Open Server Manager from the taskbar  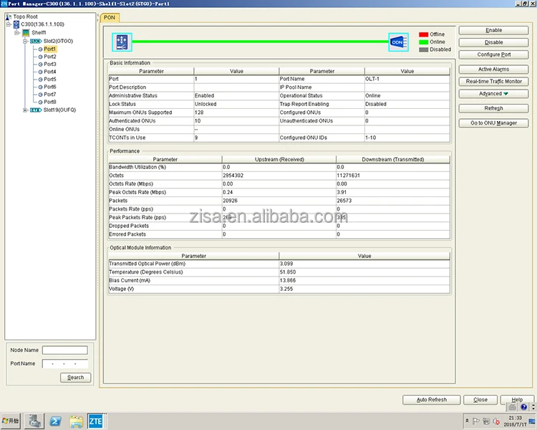34,421
